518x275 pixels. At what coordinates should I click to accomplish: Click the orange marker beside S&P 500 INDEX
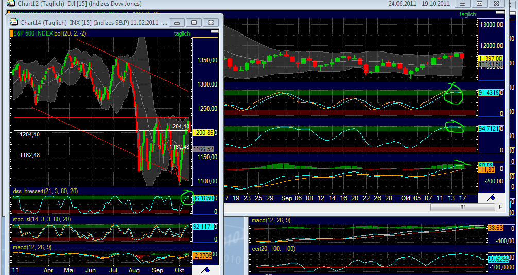[12, 33]
